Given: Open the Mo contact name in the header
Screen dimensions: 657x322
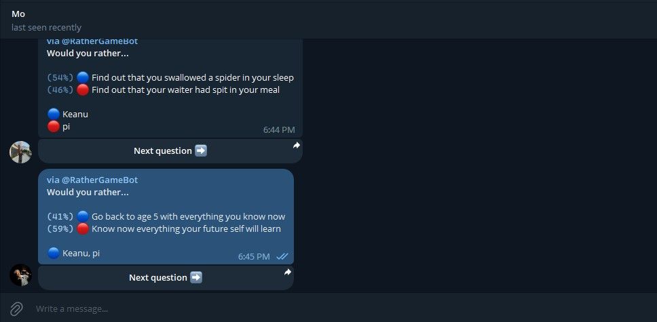Looking at the screenshot, I should pos(18,14).
